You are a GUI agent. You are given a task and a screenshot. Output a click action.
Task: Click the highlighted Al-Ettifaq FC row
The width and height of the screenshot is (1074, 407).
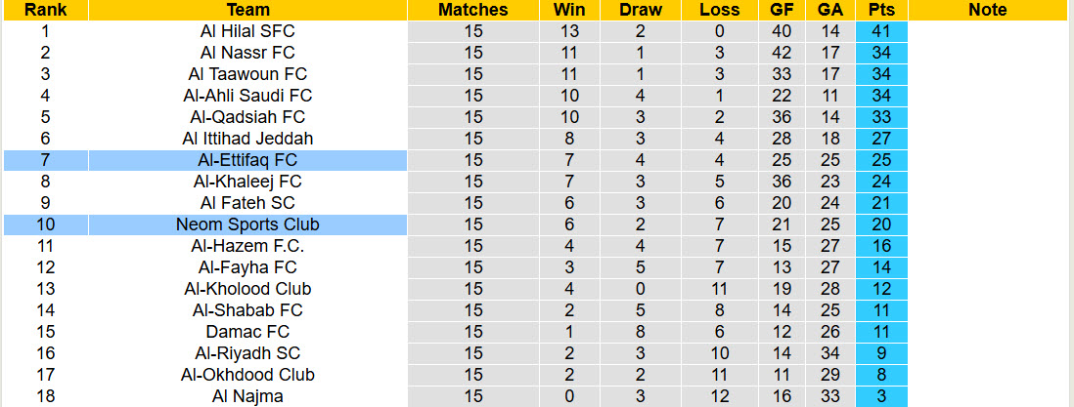tap(247, 160)
